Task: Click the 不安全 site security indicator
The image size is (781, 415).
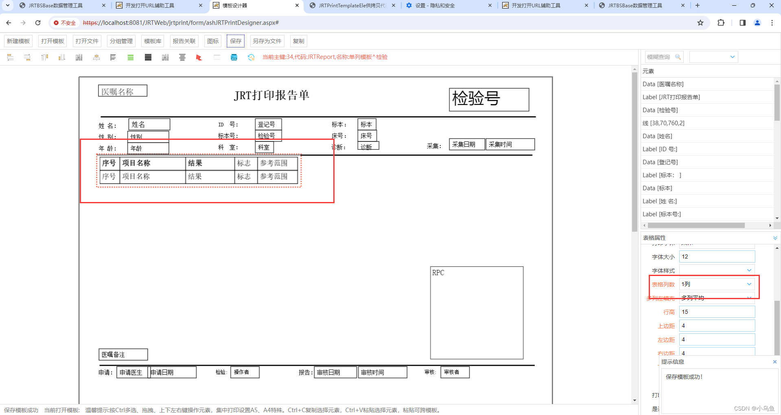Action: click(65, 23)
